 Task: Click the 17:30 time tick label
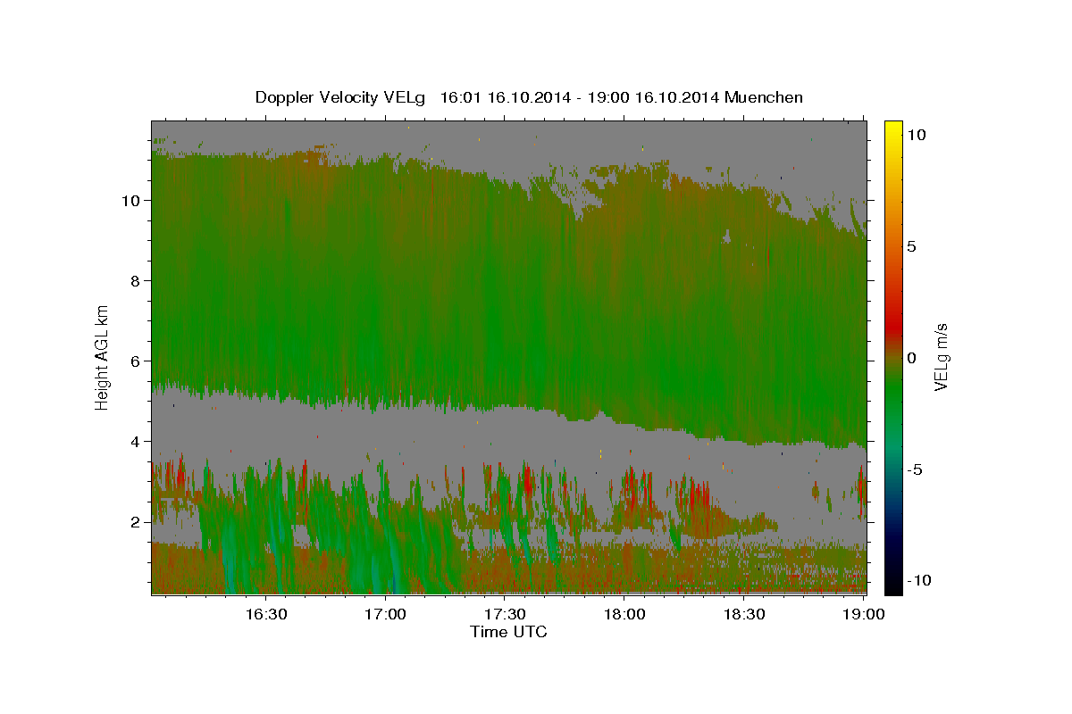505,614
